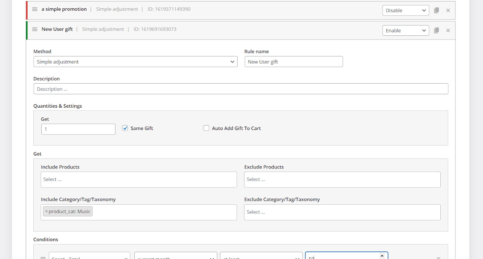Expand 'a simple promotion' rule title

(x=64, y=9)
